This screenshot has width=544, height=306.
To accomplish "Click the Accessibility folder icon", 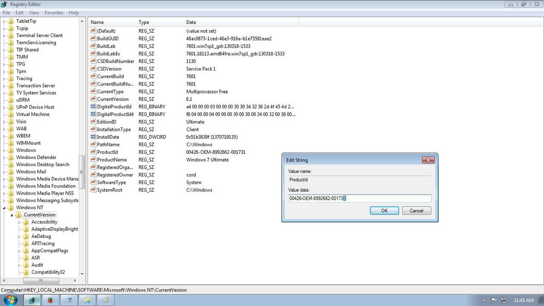I will coord(26,222).
